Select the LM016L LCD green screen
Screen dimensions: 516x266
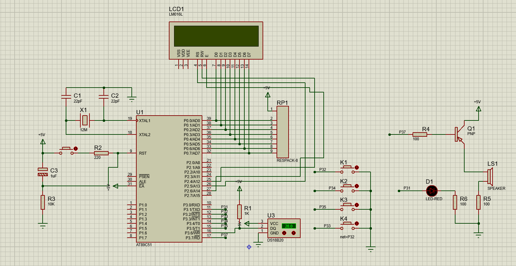click(x=216, y=36)
